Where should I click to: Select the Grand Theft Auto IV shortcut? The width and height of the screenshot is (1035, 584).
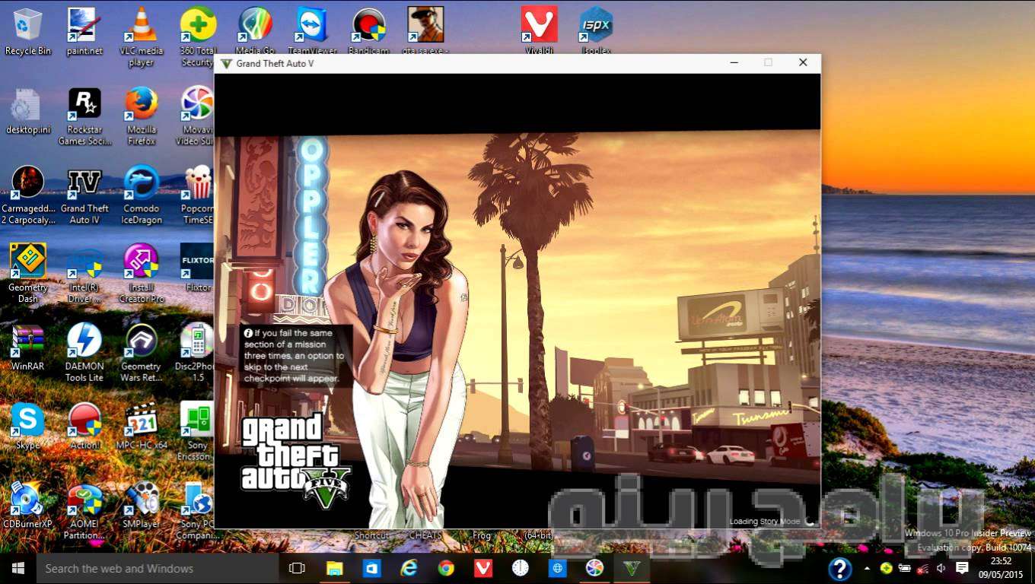(x=84, y=195)
